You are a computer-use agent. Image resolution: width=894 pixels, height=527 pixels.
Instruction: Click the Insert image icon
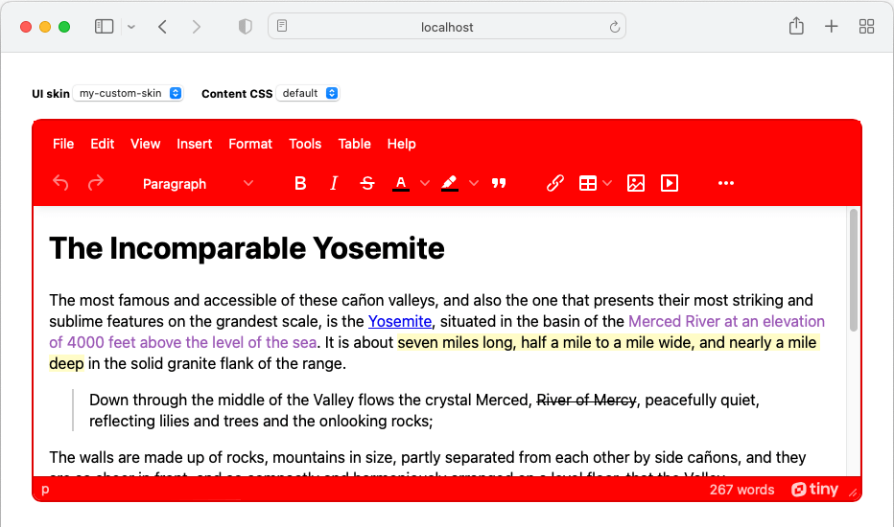[x=635, y=183]
